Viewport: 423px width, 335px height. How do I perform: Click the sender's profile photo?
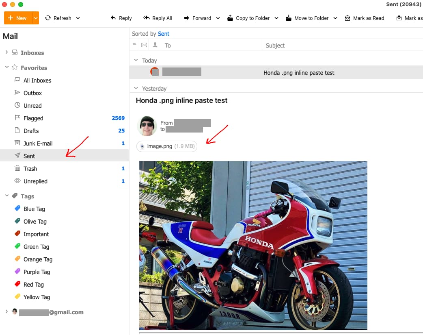(147, 126)
